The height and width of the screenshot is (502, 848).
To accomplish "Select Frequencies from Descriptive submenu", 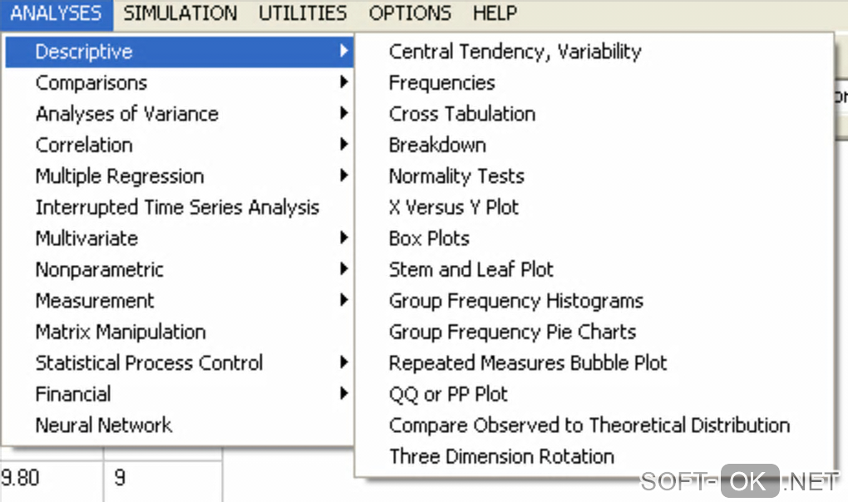I will pos(441,83).
